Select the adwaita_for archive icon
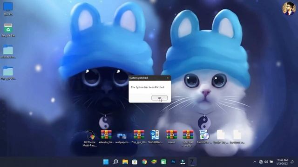 106,137
